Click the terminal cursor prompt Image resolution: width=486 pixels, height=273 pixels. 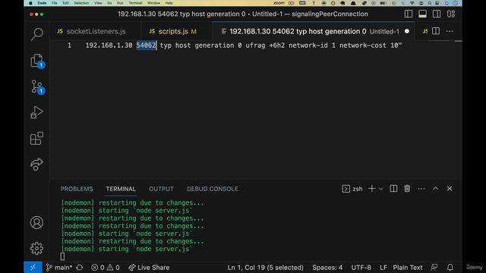point(62,256)
